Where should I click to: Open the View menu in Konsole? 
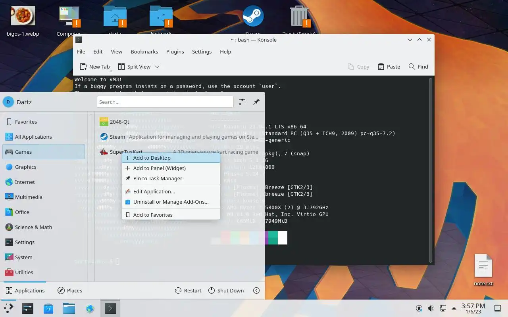click(117, 52)
